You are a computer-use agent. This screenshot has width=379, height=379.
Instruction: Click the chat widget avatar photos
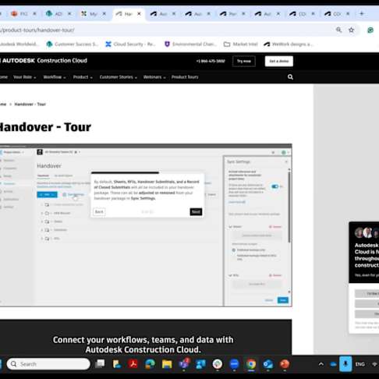point(367,232)
